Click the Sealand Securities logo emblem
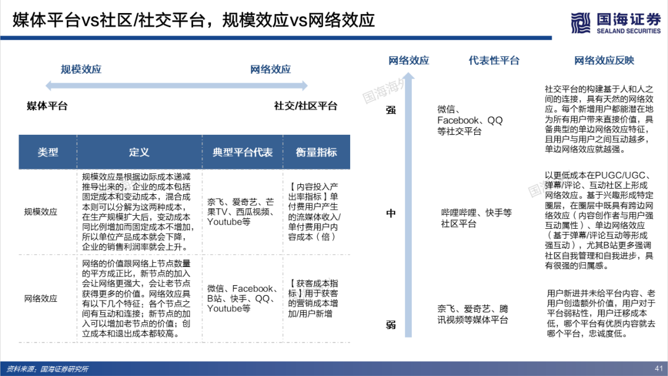668x376 pixels. point(581,22)
